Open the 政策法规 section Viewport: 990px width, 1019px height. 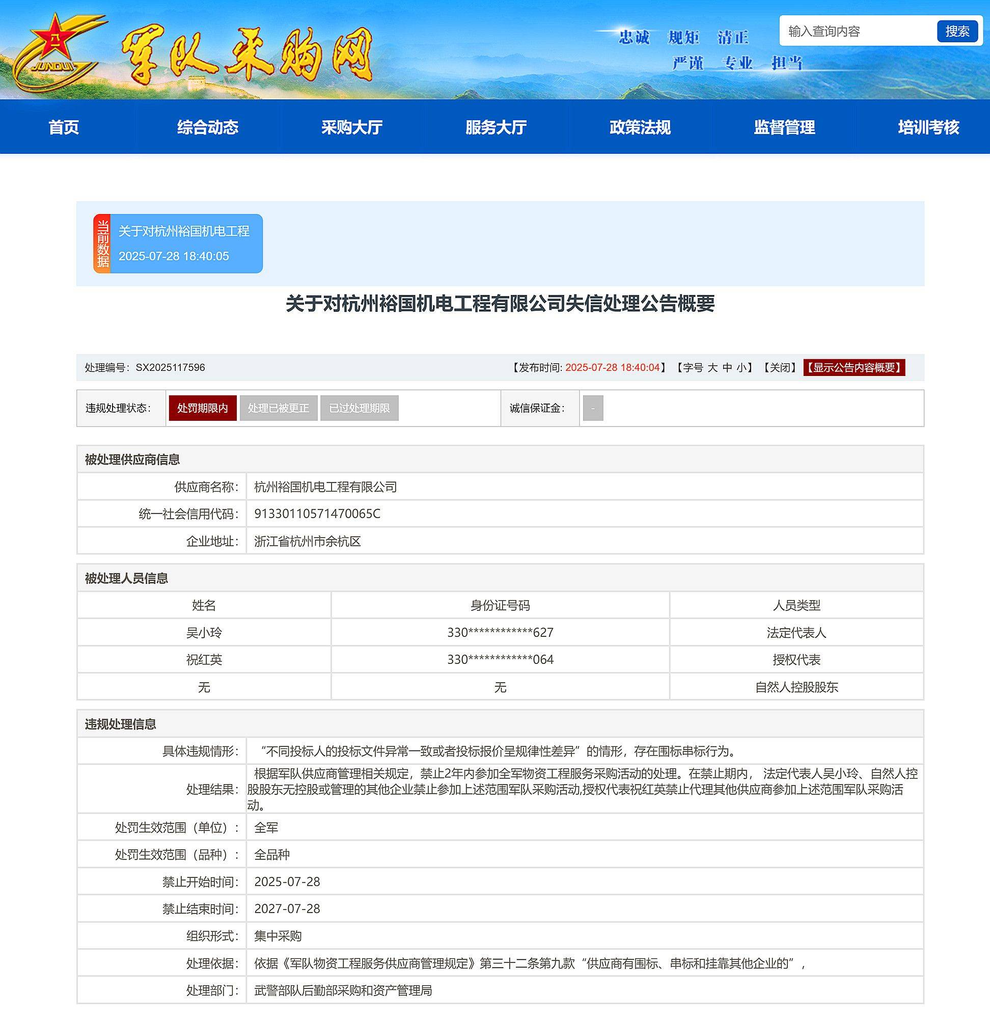(639, 128)
